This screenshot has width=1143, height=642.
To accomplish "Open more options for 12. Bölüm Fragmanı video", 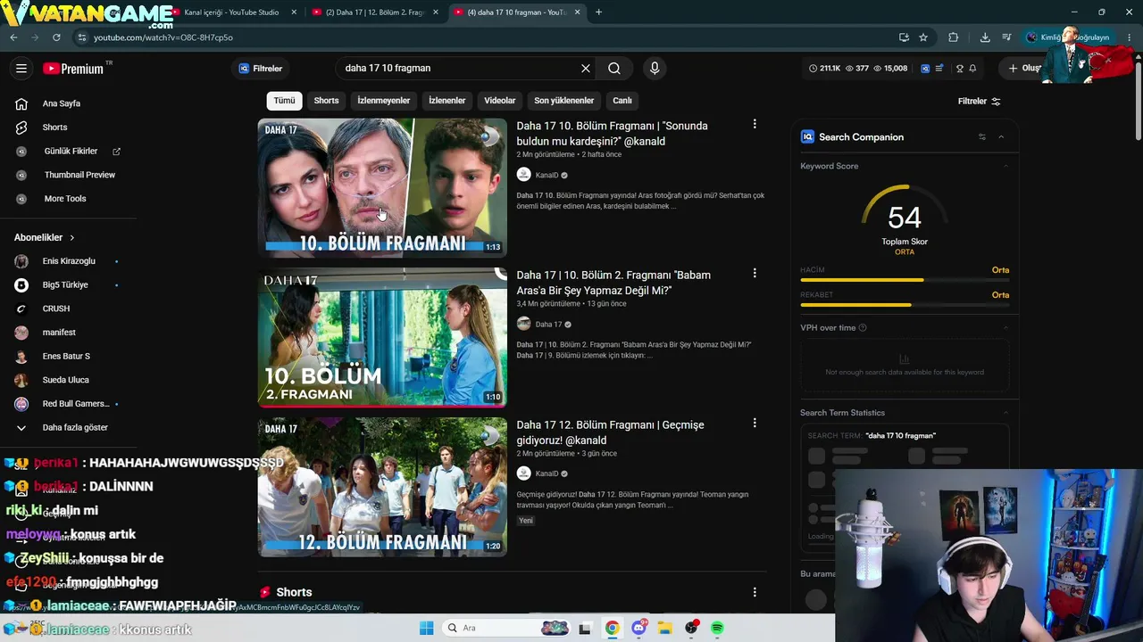I will pyautogui.click(x=755, y=423).
